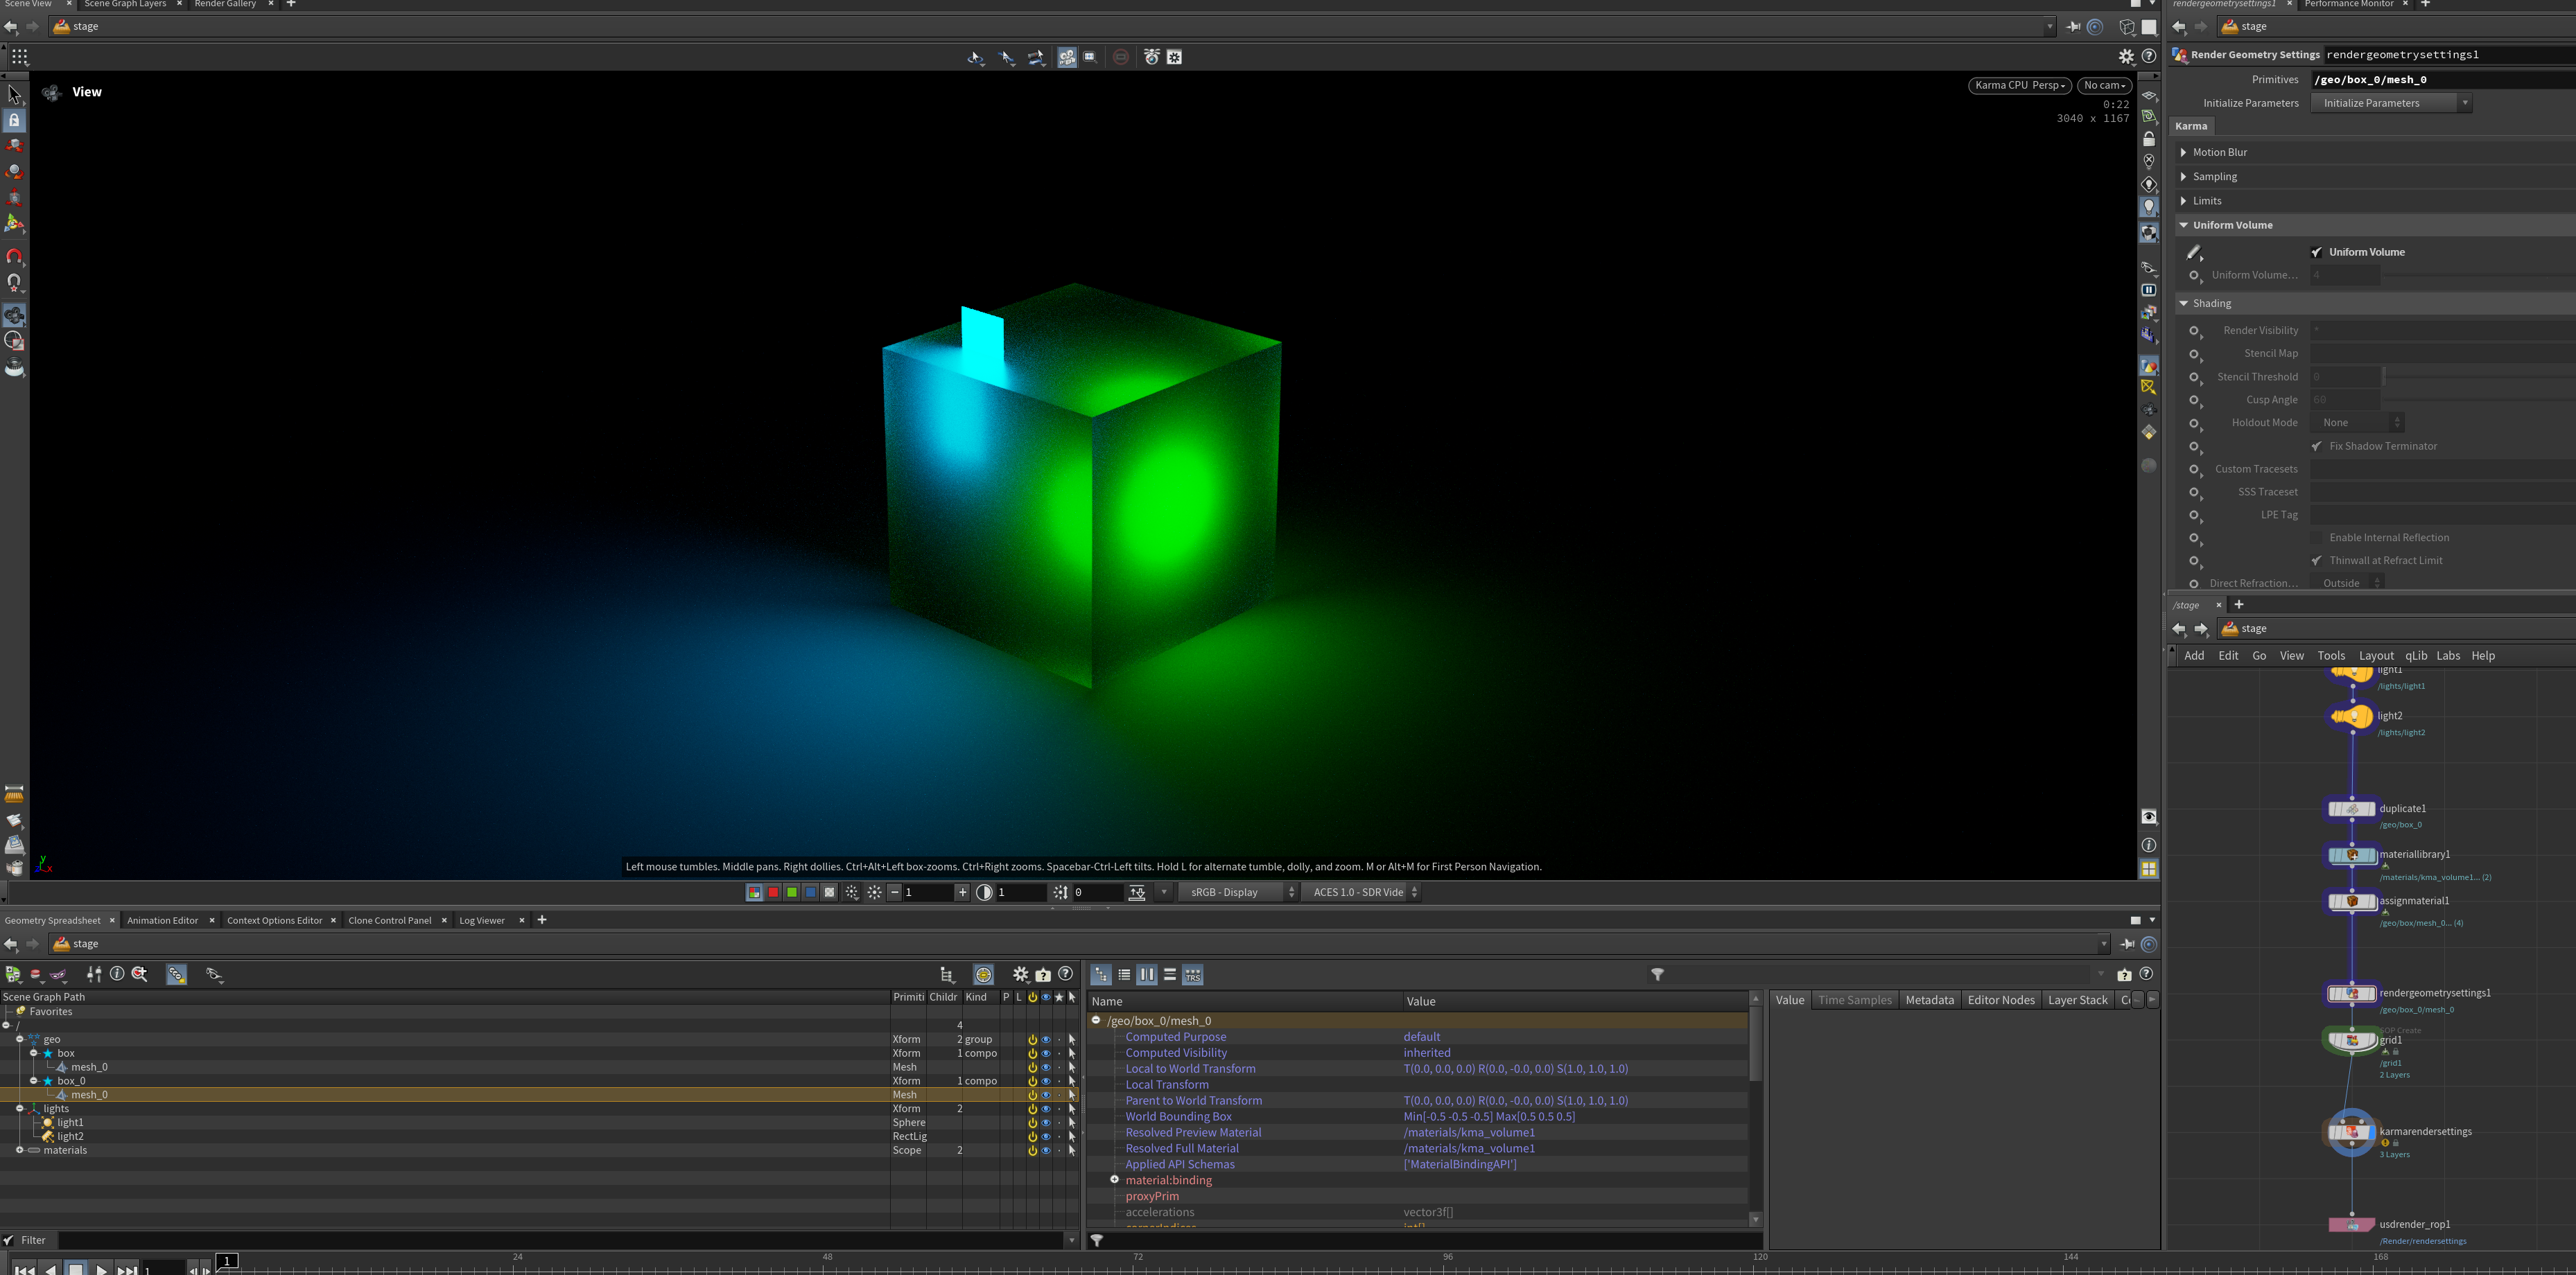The height and width of the screenshot is (1275, 2576).
Task: Click the Layer Stack button
Action: pyautogui.click(x=2077, y=1000)
